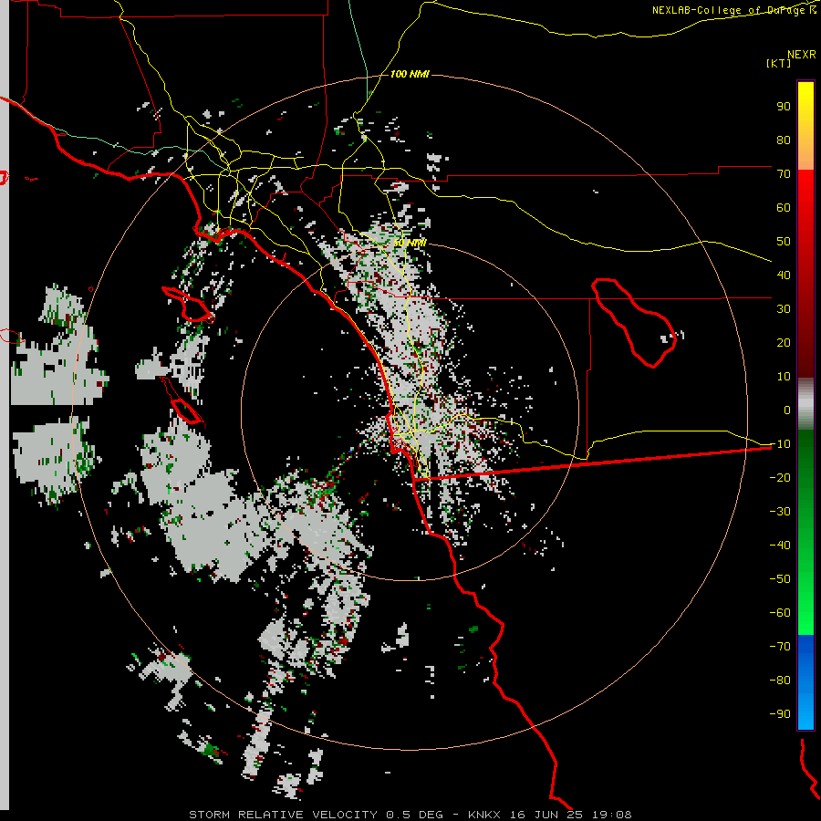Click the positive 70 knot scale label
Viewport: 821px width, 821px height.
point(784,174)
